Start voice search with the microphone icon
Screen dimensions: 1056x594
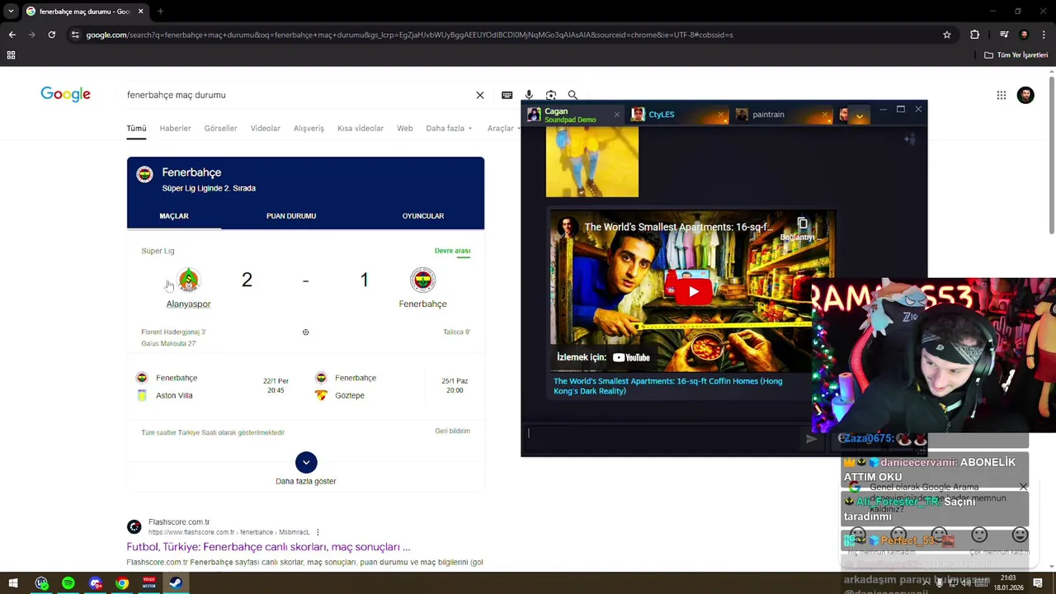coord(529,95)
